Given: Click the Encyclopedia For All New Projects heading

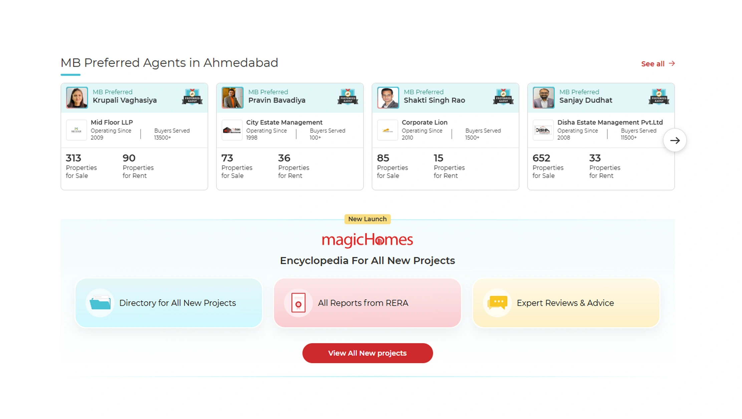Looking at the screenshot, I should click(x=367, y=260).
